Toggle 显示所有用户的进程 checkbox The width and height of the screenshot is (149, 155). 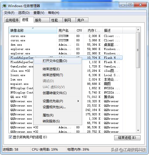[x=10, y=137]
